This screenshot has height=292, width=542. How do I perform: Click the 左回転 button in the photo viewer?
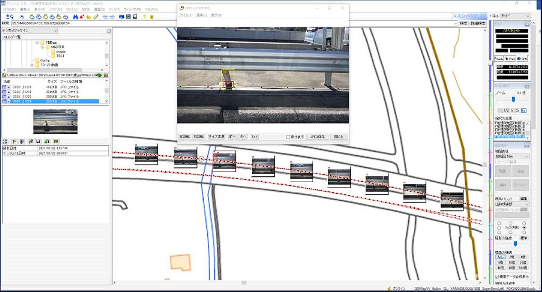[185, 137]
